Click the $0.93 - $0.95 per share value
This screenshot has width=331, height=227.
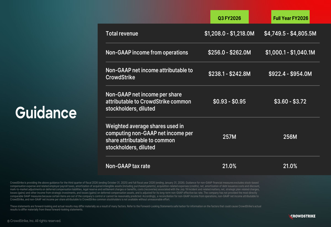pyautogui.click(x=229, y=101)
